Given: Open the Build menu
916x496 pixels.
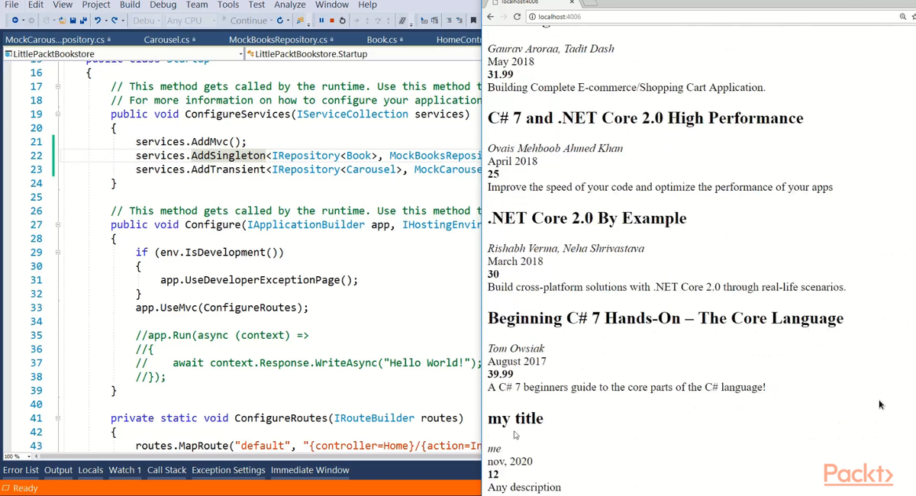Looking at the screenshot, I should [130, 5].
